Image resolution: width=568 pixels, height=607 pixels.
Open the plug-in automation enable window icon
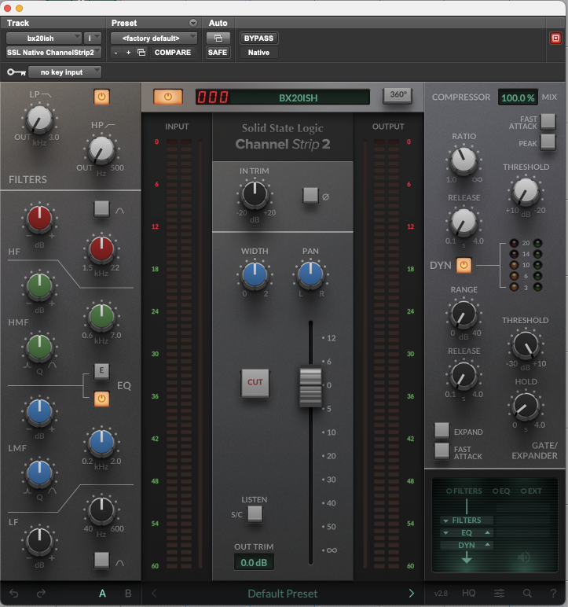218,39
